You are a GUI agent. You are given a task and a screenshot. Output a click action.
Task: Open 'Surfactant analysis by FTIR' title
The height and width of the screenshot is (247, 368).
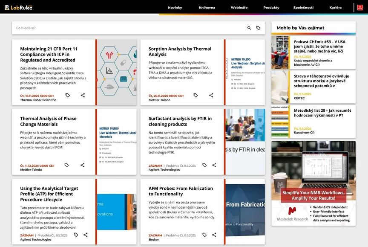180,121
